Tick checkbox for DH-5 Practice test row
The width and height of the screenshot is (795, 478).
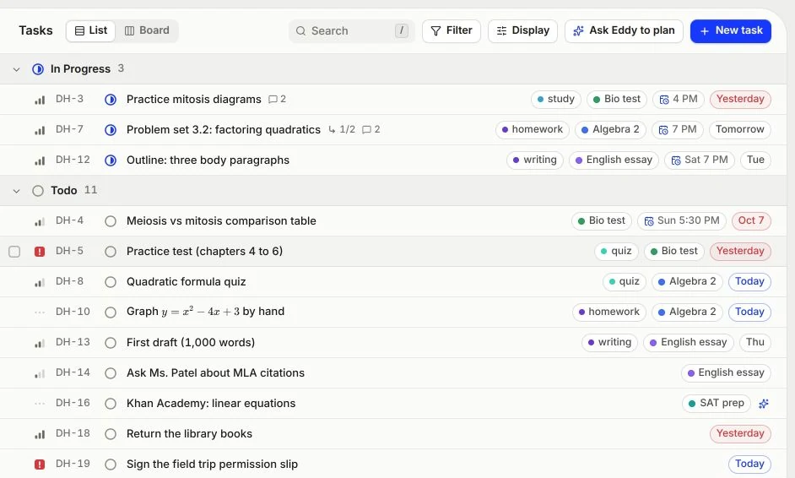tap(14, 252)
